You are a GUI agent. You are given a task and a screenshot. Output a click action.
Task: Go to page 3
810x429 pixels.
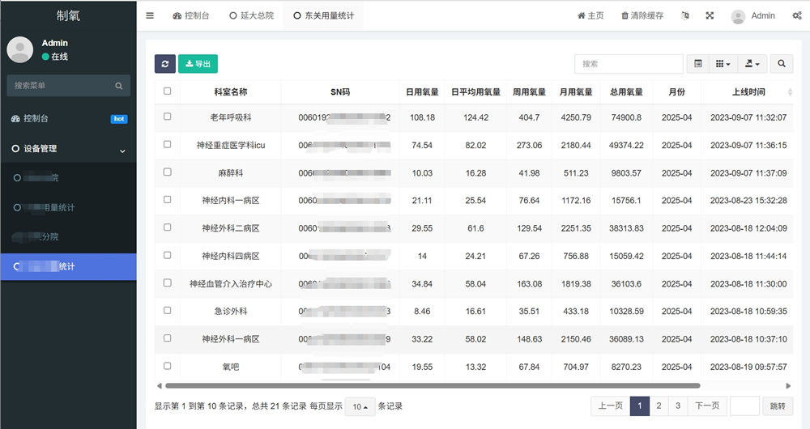(x=678, y=406)
